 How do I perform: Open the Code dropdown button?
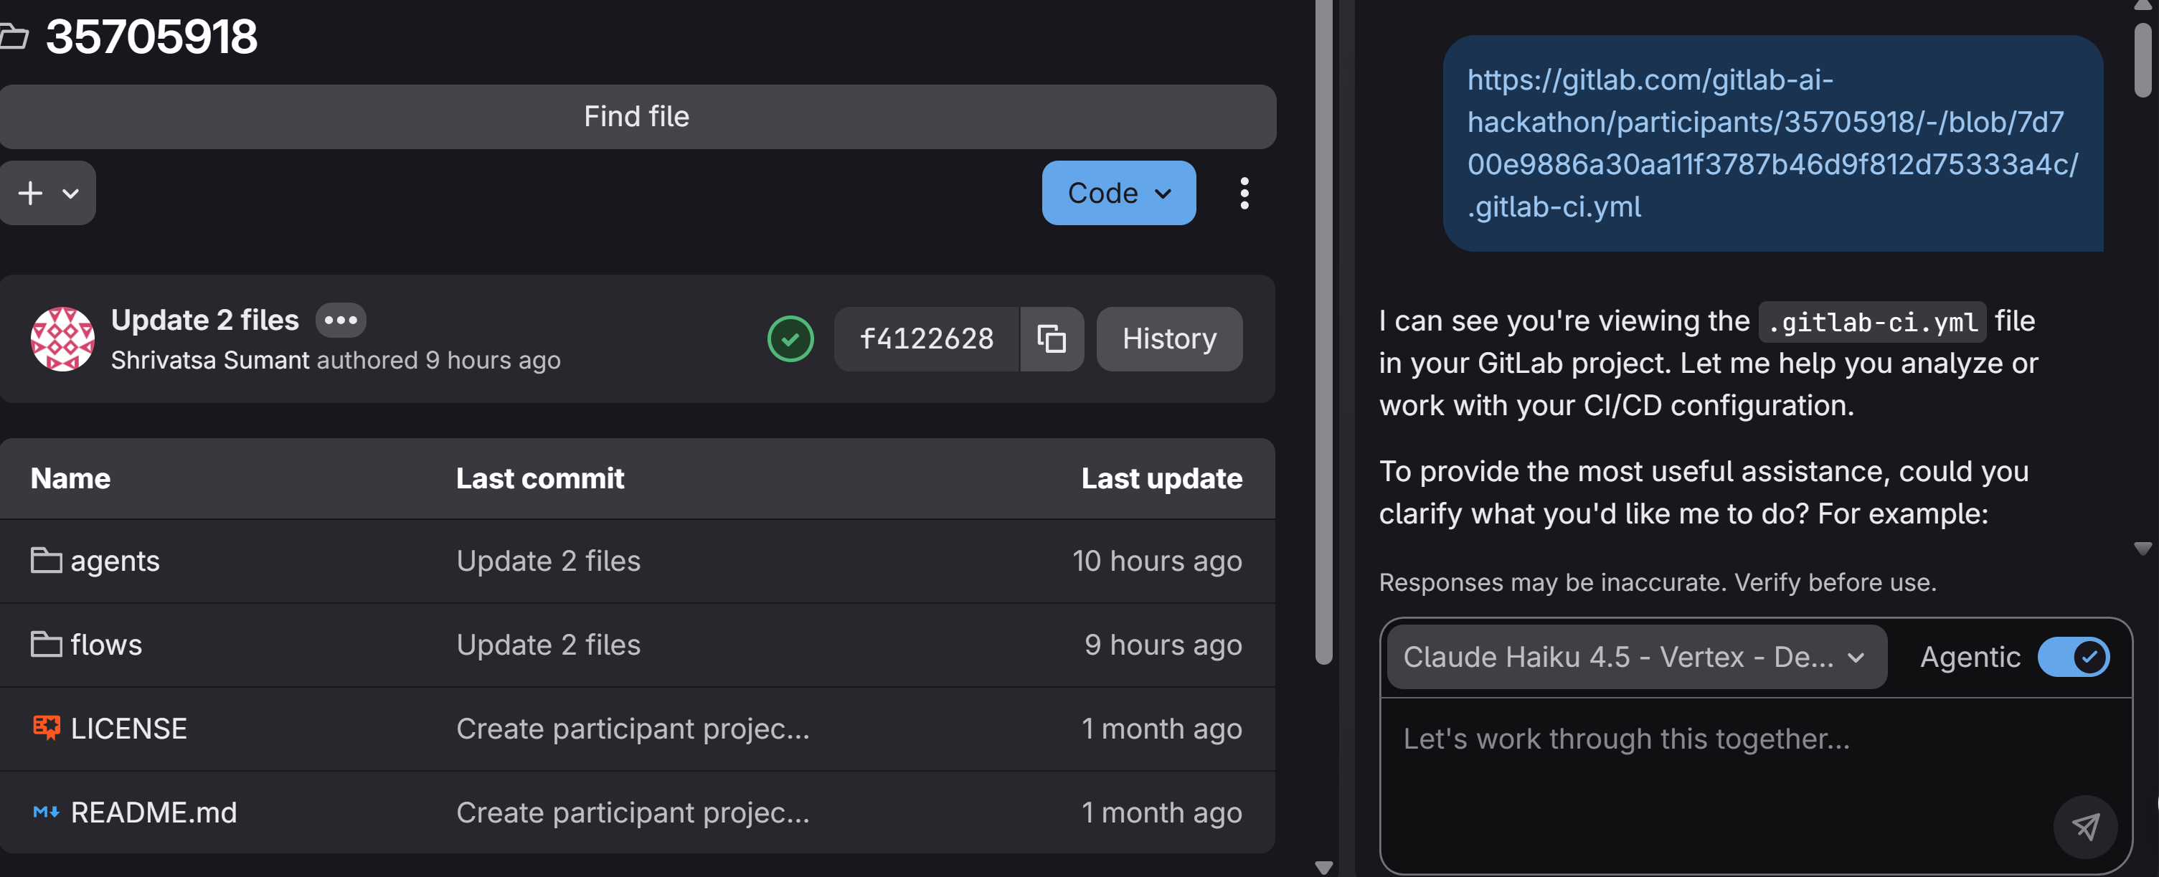click(x=1118, y=193)
